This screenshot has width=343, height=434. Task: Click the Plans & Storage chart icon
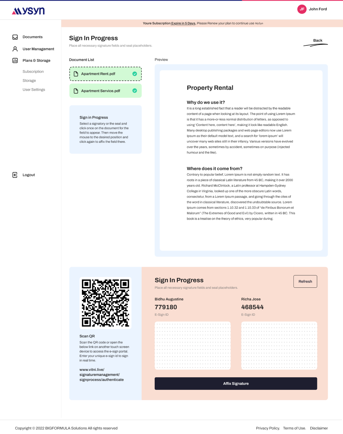15,60
